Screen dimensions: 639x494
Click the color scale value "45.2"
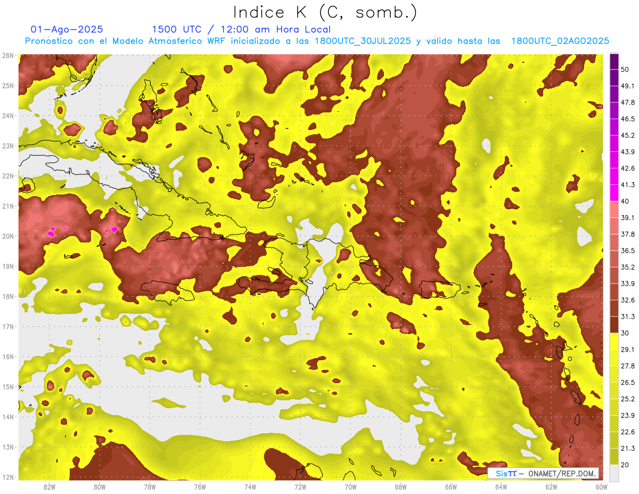click(627, 135)
